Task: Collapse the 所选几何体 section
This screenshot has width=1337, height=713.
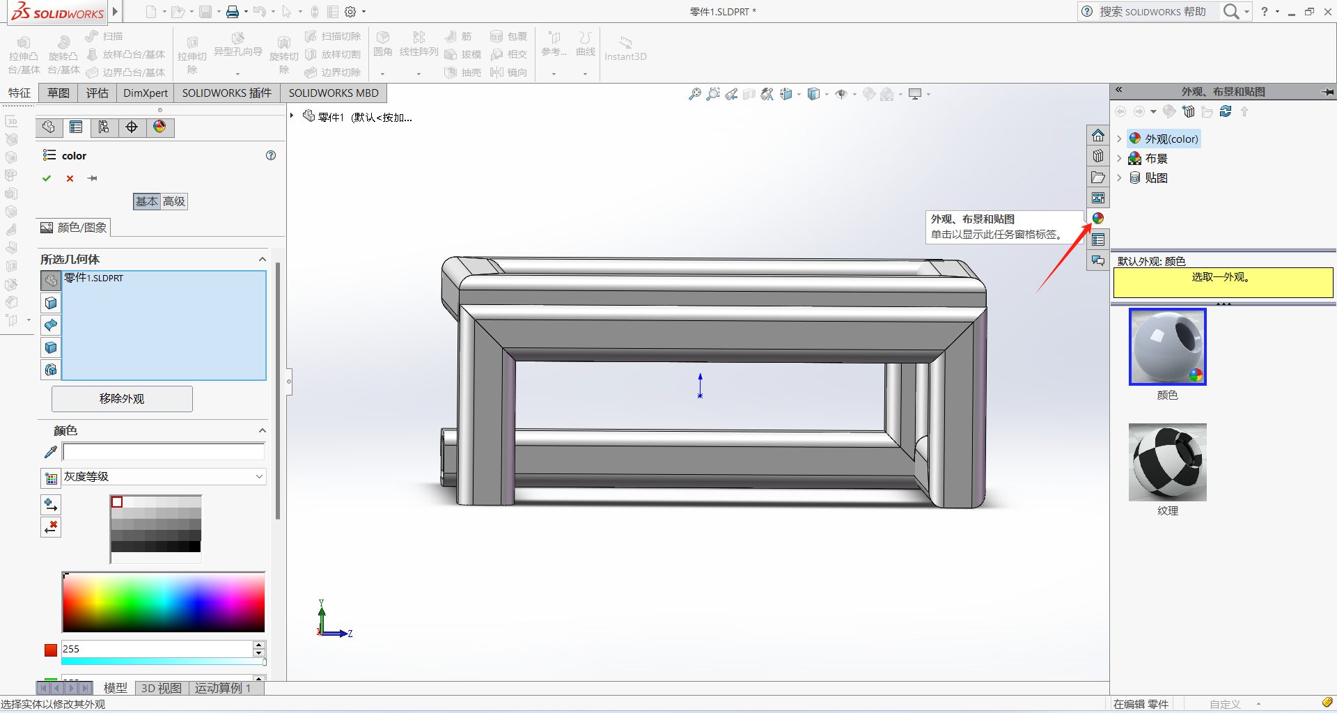Action: tap(262, 259)
